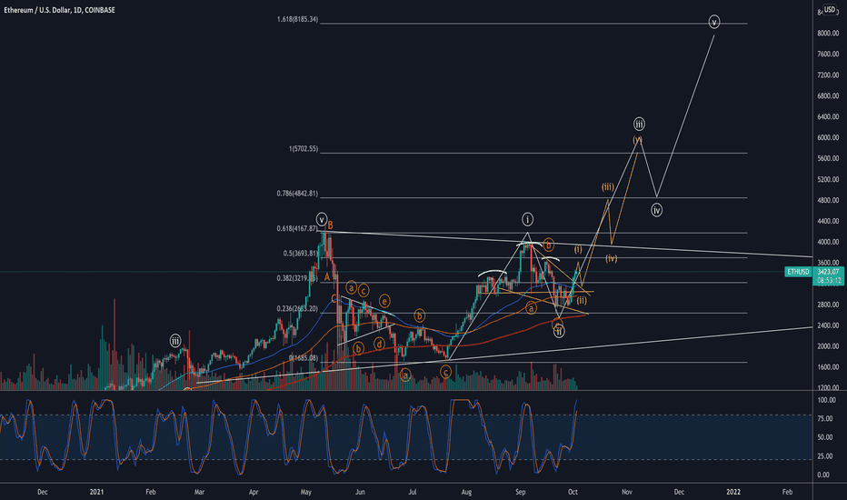Screen dimensions: 847x500
Task: Click 0.00 on the oscillator scale
Action: tap(823, 475)
